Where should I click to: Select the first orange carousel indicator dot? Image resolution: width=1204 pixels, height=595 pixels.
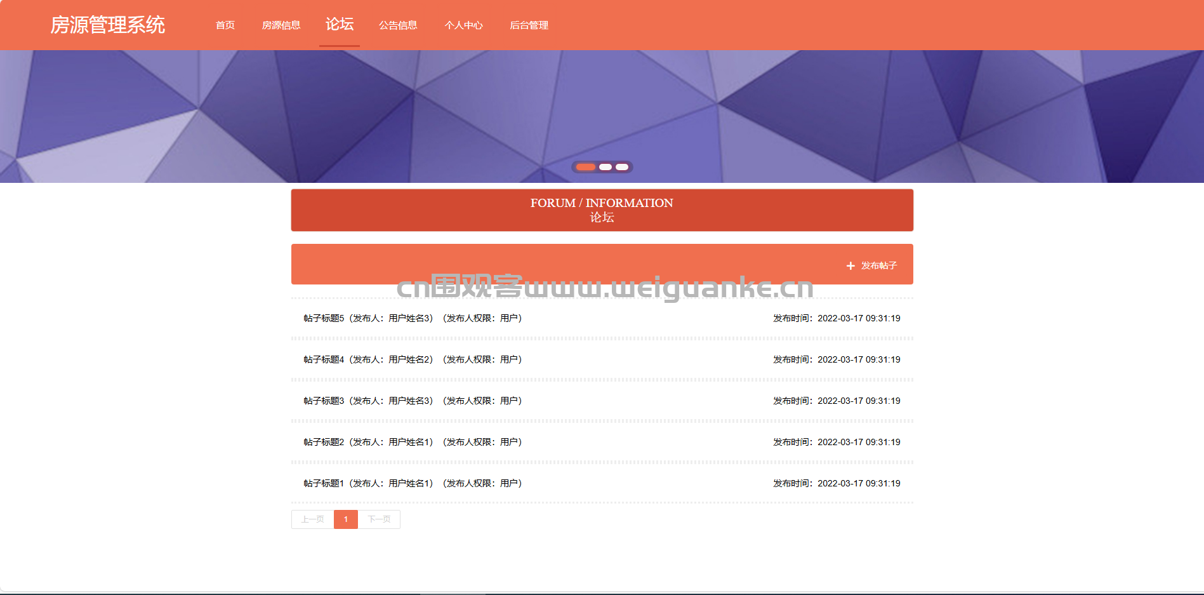click(x=586, y=167)
